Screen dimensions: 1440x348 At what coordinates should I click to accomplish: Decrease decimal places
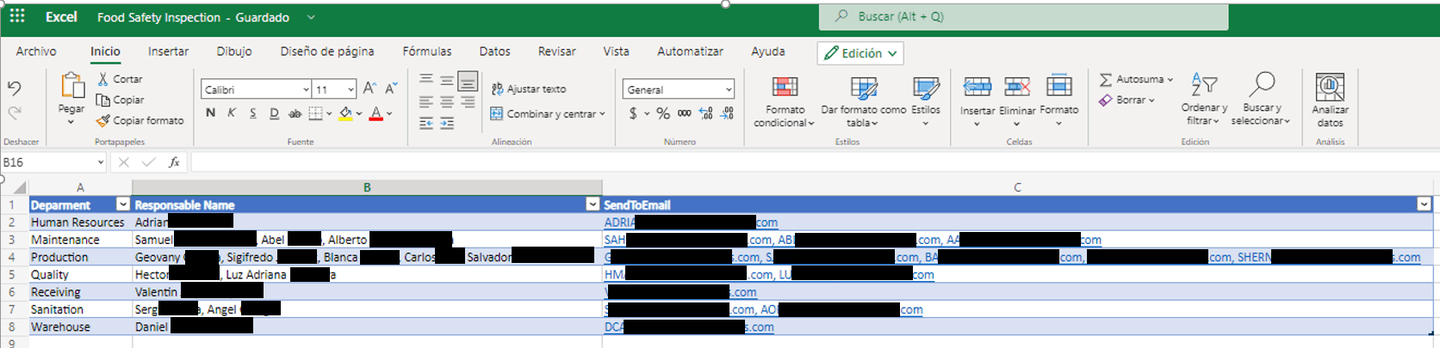[x=727, y=113]
